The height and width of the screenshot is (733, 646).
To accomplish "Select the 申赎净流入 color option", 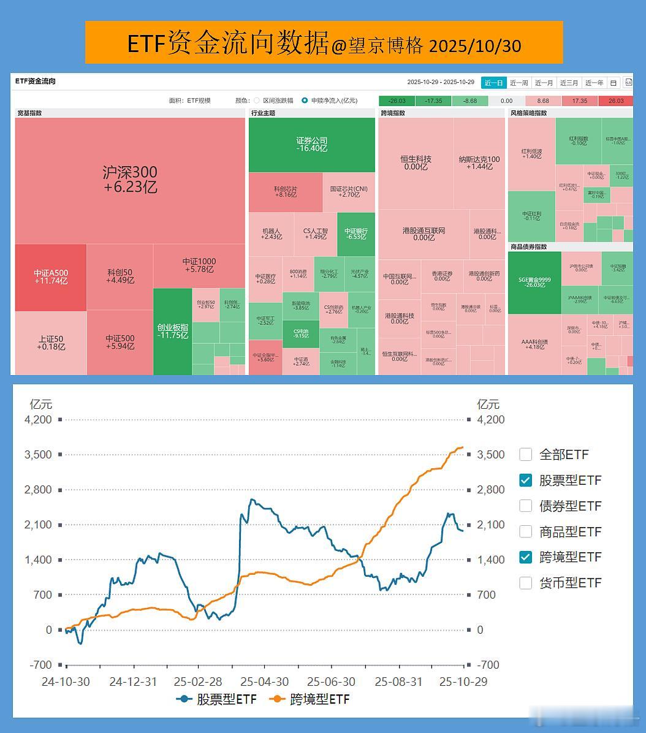I will pyautogui.click(x=305, y=100).
